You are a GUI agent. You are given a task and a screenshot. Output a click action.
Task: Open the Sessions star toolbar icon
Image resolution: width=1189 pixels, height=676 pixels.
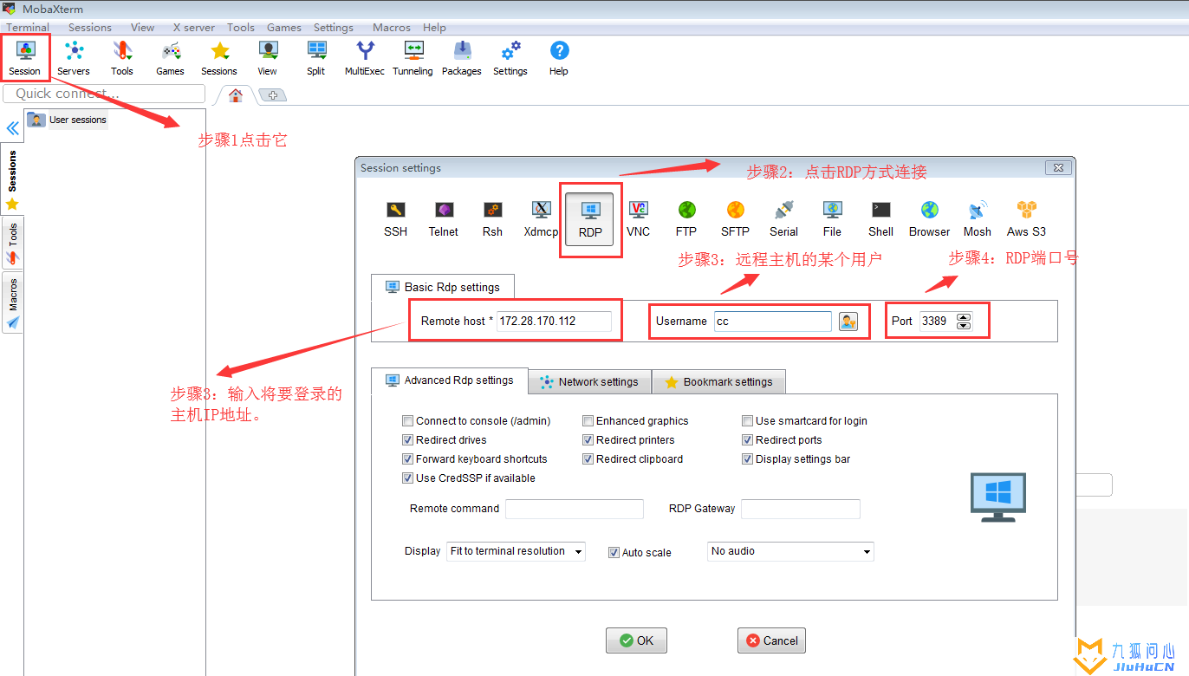pos(219,58)
